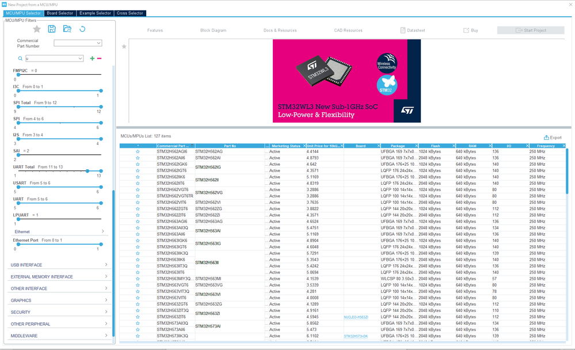Viewport: 575px width, 350px height.
Task: Open the Features tab
Action: point(155,31)
